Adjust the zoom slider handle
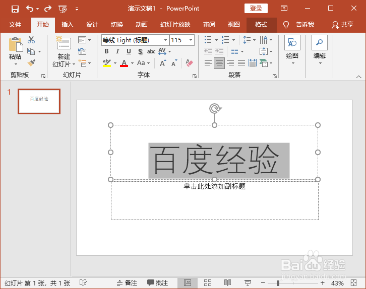Screen dimensions: 366x289 tap(278, 283)
